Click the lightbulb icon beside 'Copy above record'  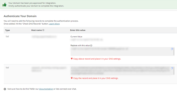72,59
